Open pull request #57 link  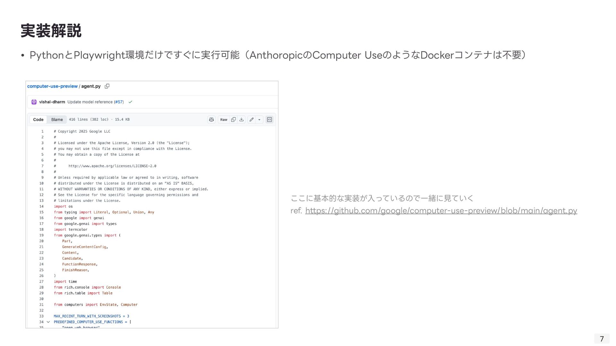pyautogui.click(x=119, y=102)
